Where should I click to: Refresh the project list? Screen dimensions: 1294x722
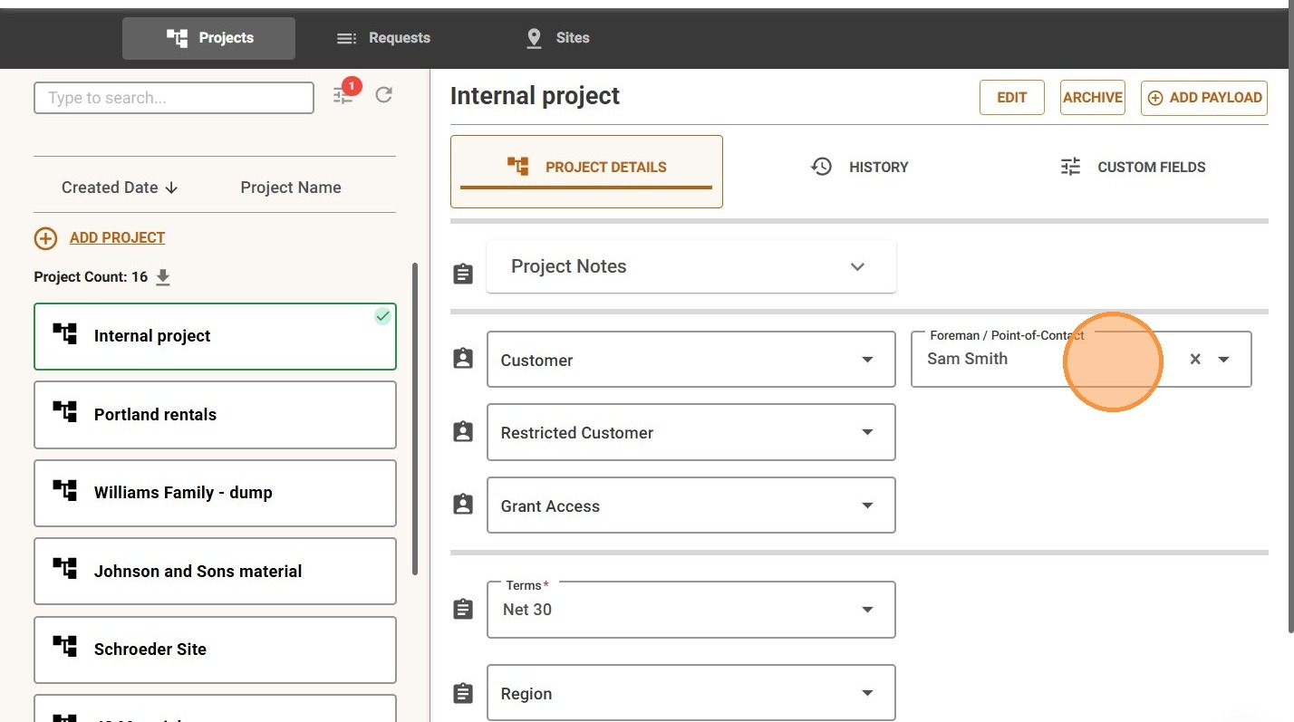[384, 94]
